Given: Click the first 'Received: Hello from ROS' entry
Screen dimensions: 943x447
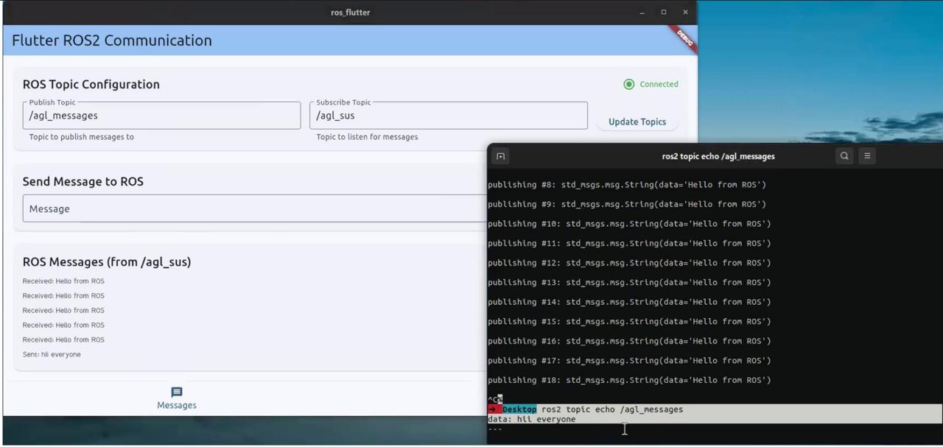Looking at the screenshot, I should tap(63, 281).
